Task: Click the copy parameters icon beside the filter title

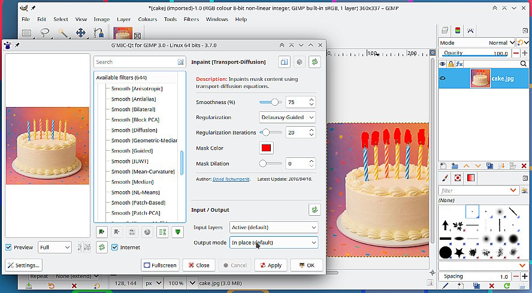Action: (x=284, y=62)
